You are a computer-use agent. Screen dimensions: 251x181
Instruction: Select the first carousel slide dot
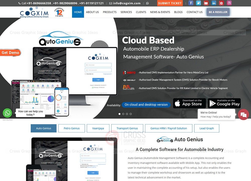119,114
